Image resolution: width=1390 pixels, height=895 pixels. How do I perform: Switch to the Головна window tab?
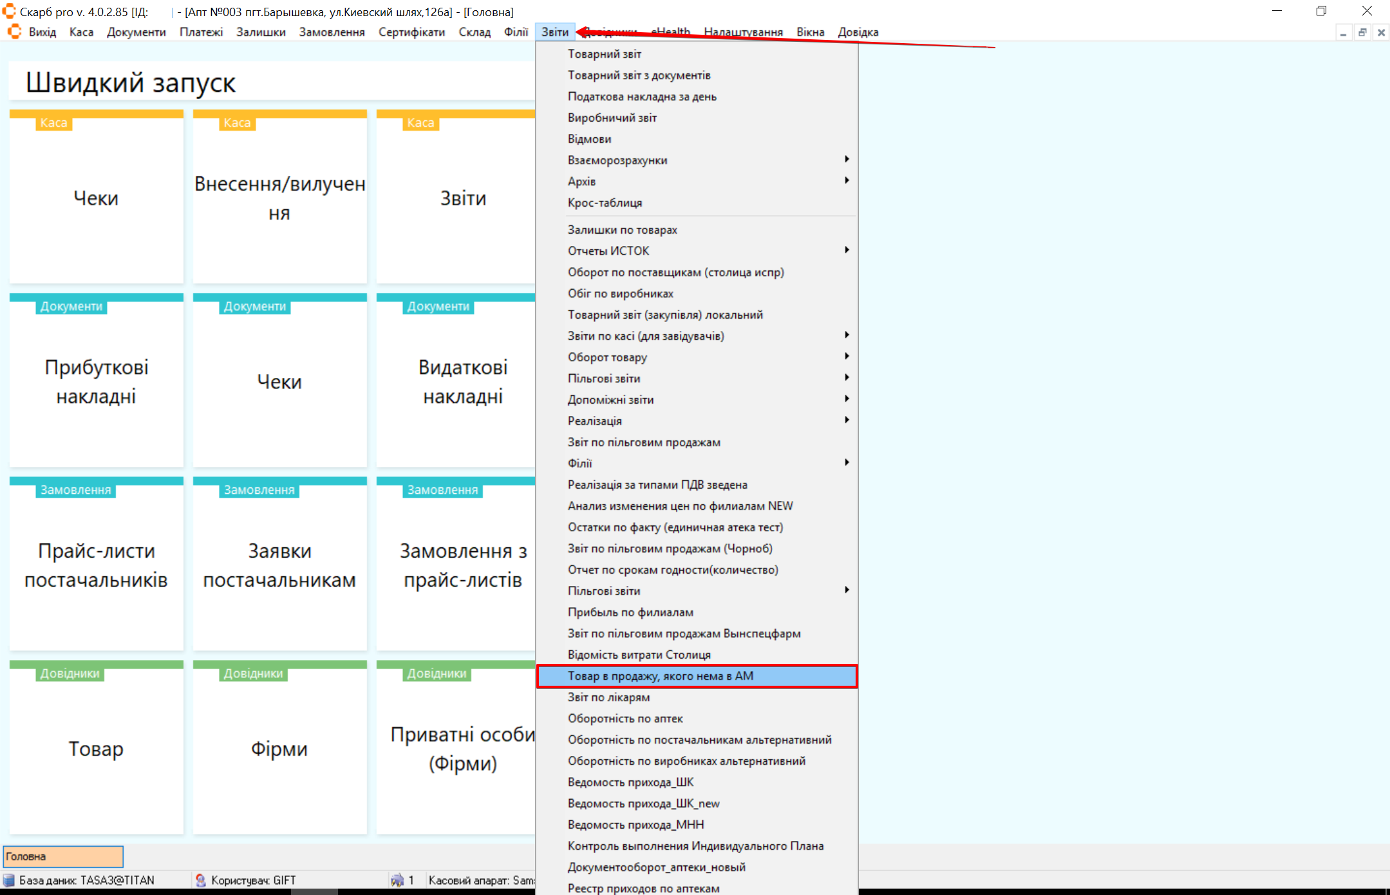63,856
